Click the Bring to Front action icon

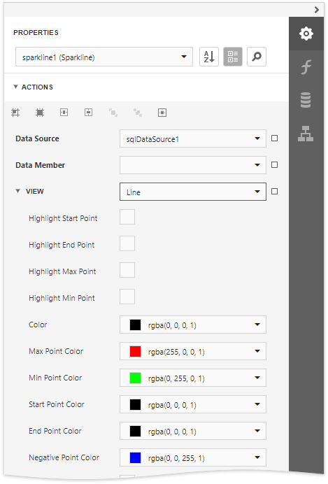(113, 113)
